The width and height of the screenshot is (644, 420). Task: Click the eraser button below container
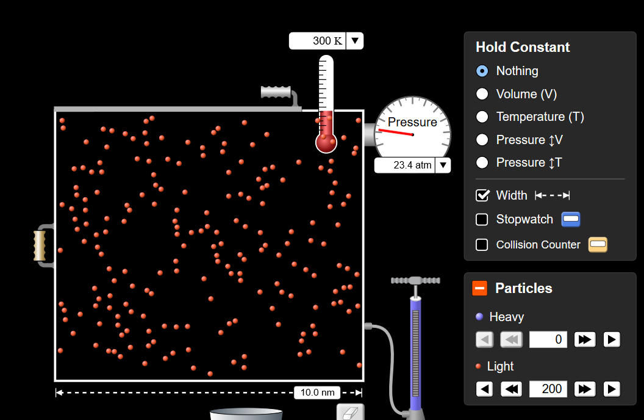pos(350,412)
